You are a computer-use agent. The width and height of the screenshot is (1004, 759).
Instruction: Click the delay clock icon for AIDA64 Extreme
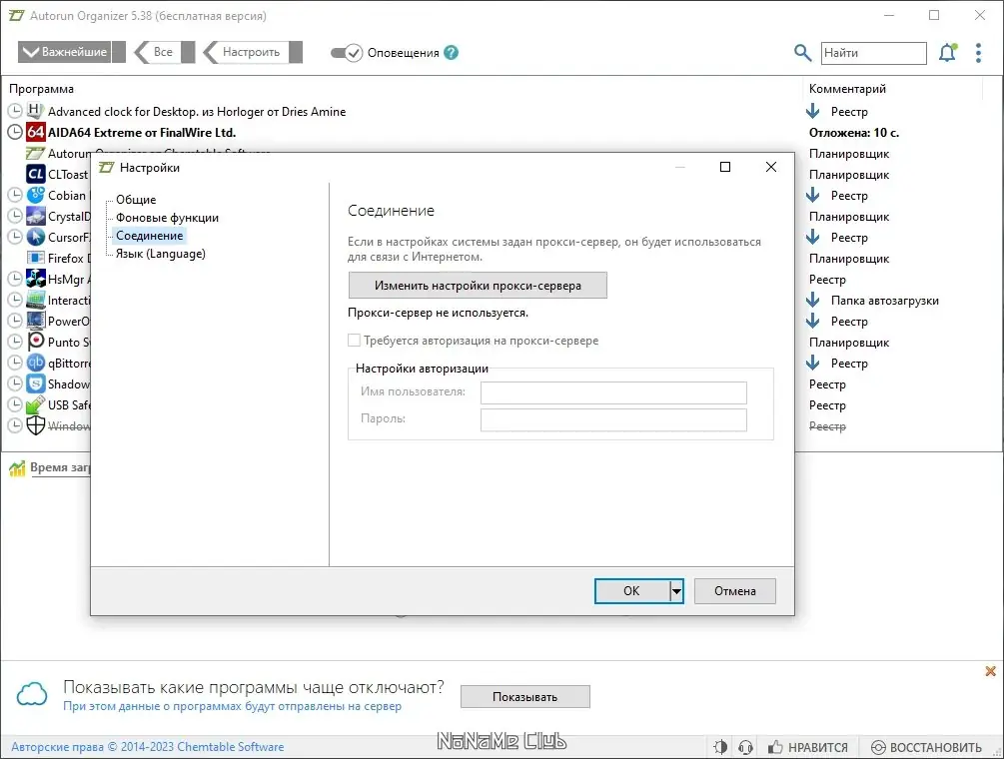(15, 132)
